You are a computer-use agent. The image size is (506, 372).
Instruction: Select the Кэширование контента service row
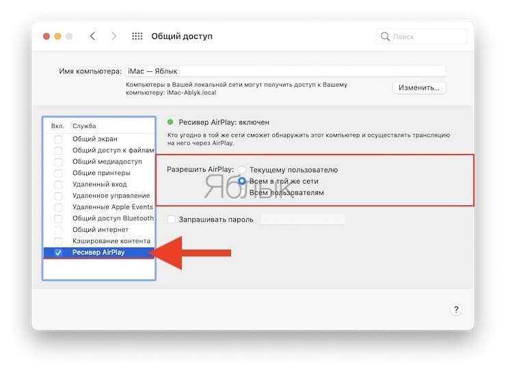(99, 241)
